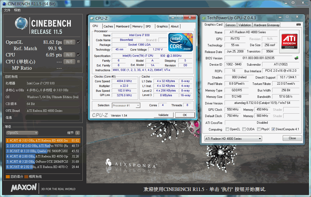
Task: Click the OK button in CPU-Z
Action: pyautogui.click(x=185, y=115)
